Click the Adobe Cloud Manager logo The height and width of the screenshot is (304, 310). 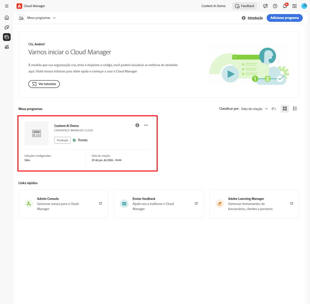19,6
